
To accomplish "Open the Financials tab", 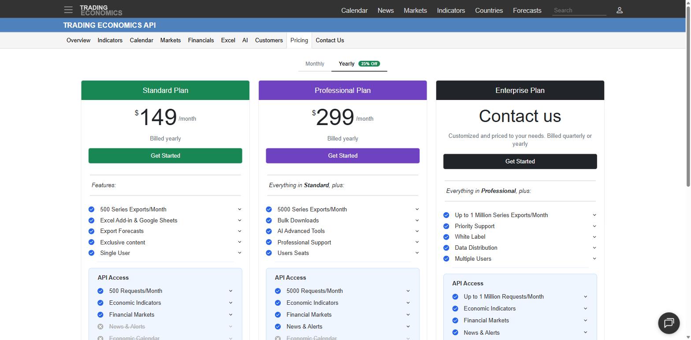I will coord(201,40).
